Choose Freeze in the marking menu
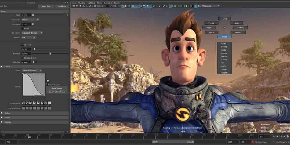Viewport: 290px width, 145px height. (211, 23)
